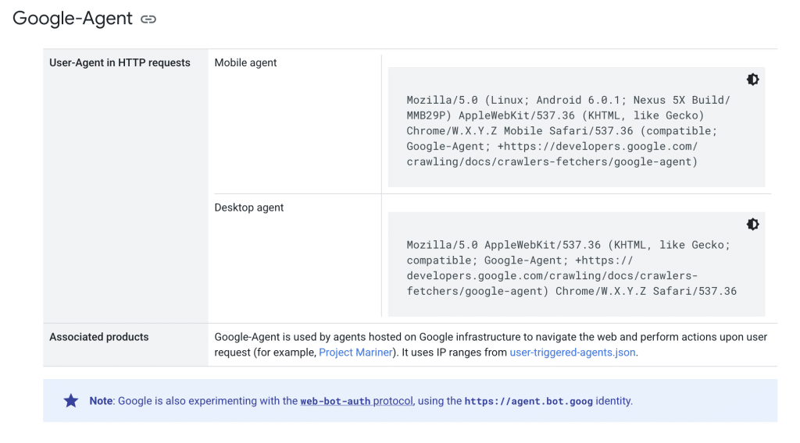This screenshot has height=443, width=800.
Task: Click the "Mobile agent" label cell
Action: (245, 63)
